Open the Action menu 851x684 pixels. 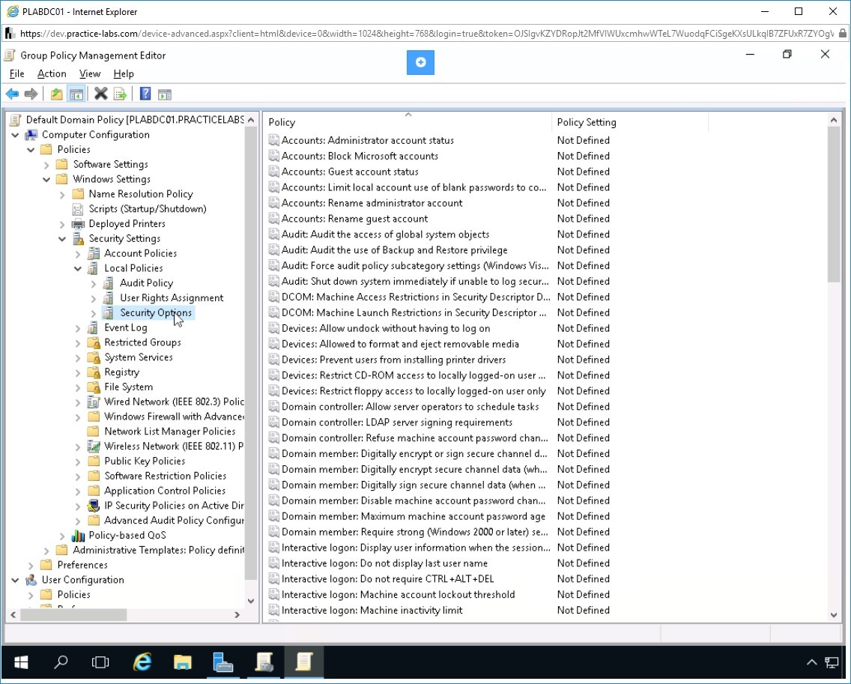tap(52, 74)
